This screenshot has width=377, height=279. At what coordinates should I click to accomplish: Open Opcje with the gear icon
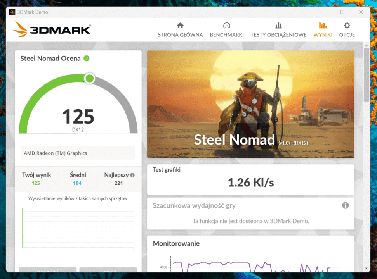pyautogui.click(x=347, y=25)
